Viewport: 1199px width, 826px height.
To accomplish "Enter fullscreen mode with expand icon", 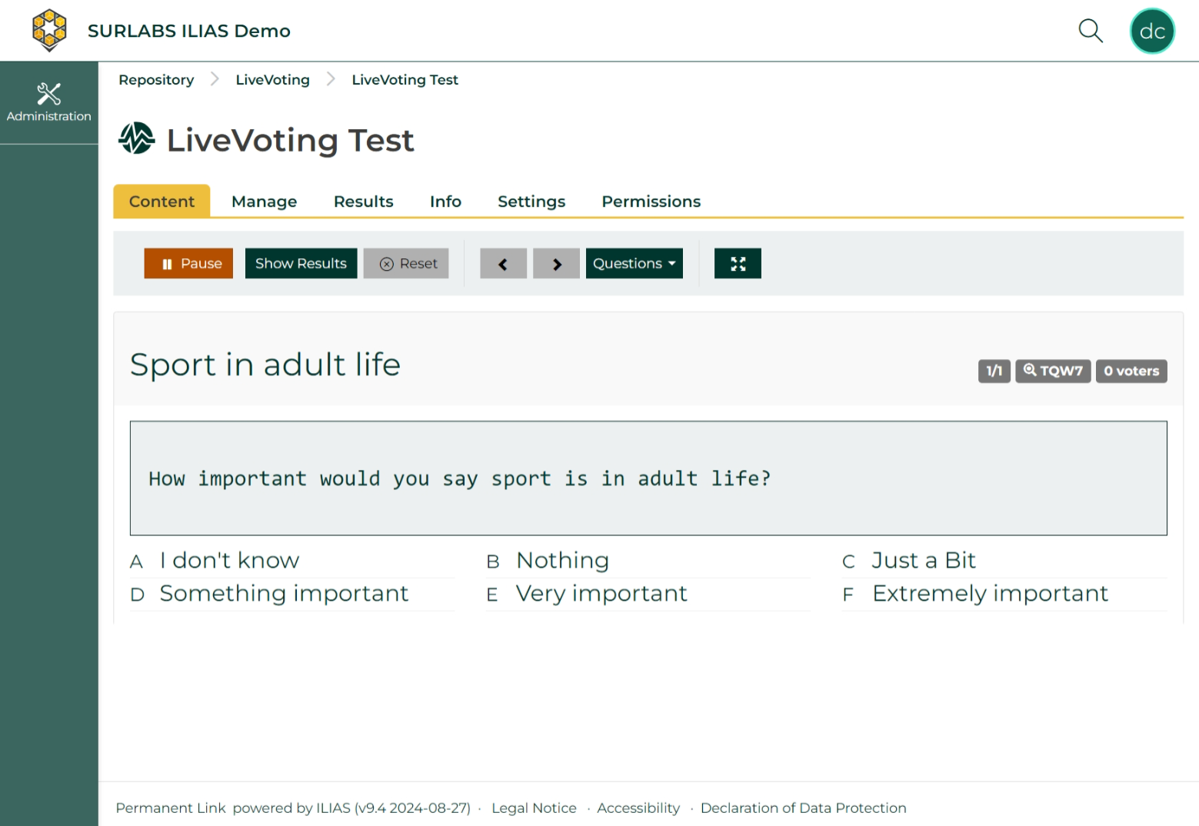I will coord(738,264).
